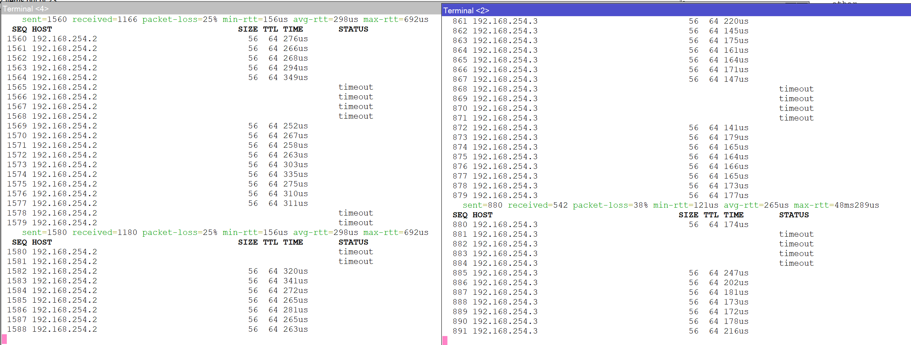Select received=542 in Terminal <2>
The width and height of the screenshot is (911, 345).
[538, 205]
